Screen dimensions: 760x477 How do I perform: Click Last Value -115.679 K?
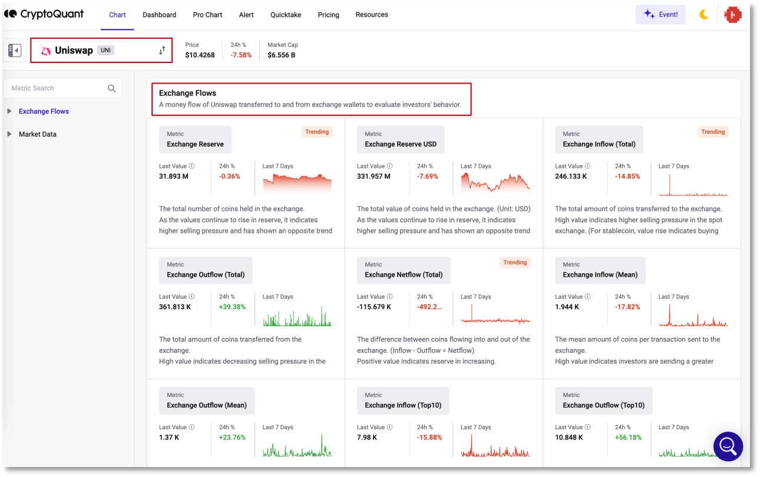pos(374,307)
